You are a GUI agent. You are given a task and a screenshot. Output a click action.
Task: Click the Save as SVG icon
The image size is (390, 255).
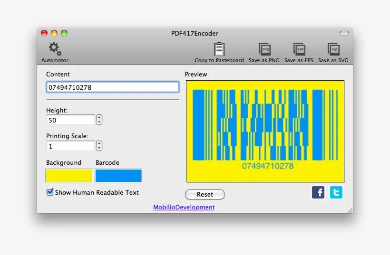click(x=333, y=49)
